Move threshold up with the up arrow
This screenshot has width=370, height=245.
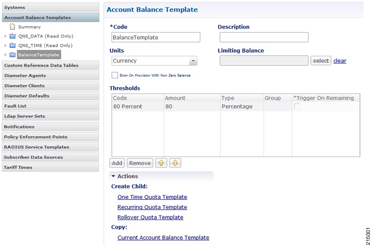point(161,163)
